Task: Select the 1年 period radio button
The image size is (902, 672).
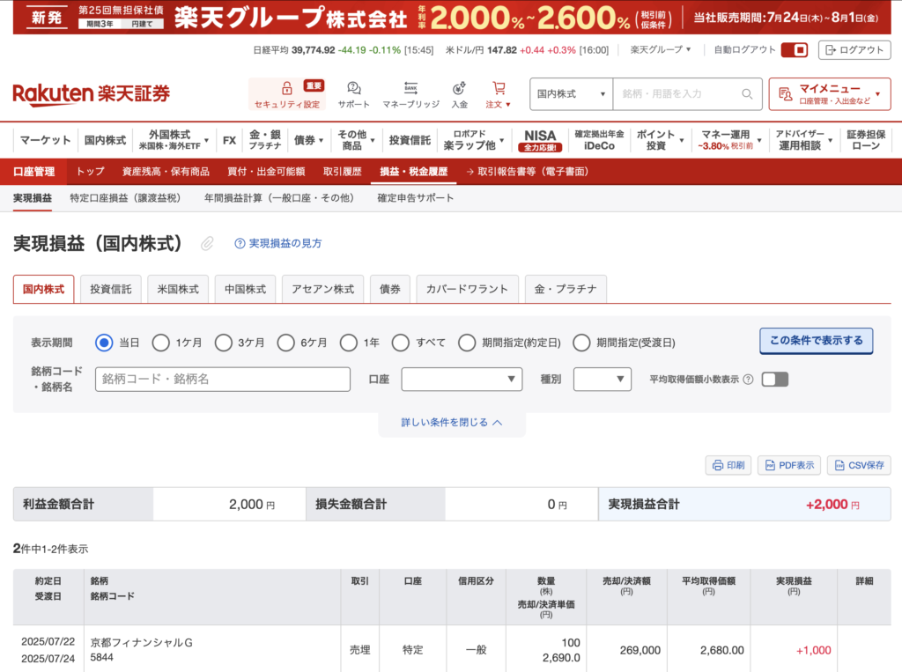Action: pos(349,343)
